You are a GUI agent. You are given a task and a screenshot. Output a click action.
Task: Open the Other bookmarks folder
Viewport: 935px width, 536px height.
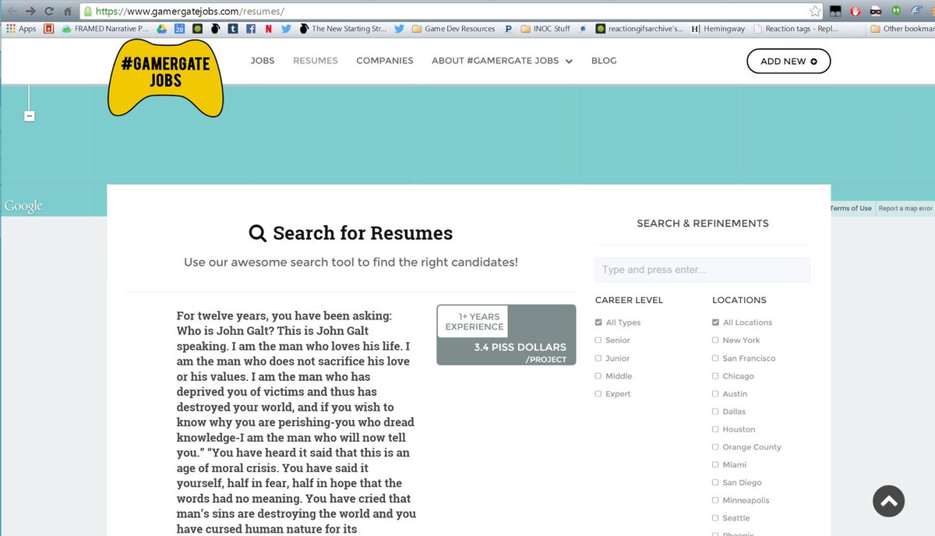902,29
